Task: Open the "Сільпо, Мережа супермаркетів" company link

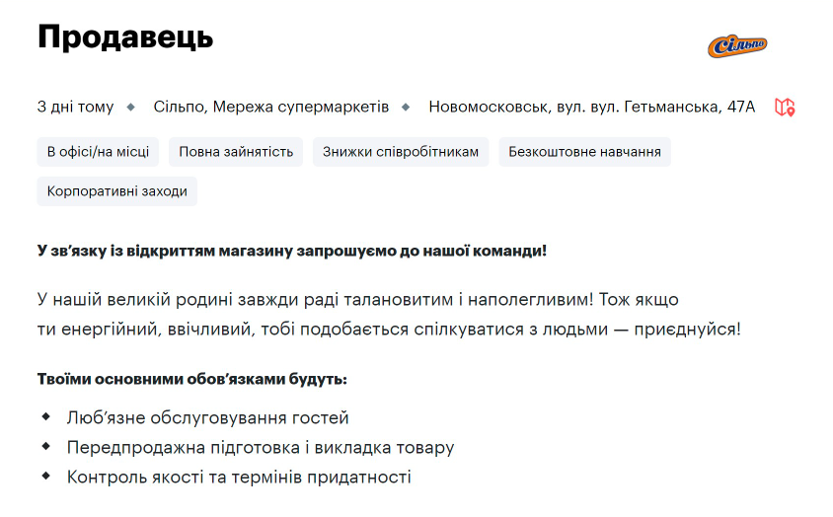Action: click(x=271, y=107)
